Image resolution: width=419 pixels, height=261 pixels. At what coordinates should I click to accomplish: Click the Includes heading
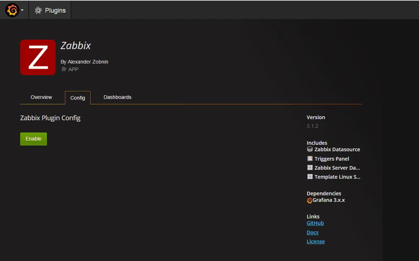point(317,143)
